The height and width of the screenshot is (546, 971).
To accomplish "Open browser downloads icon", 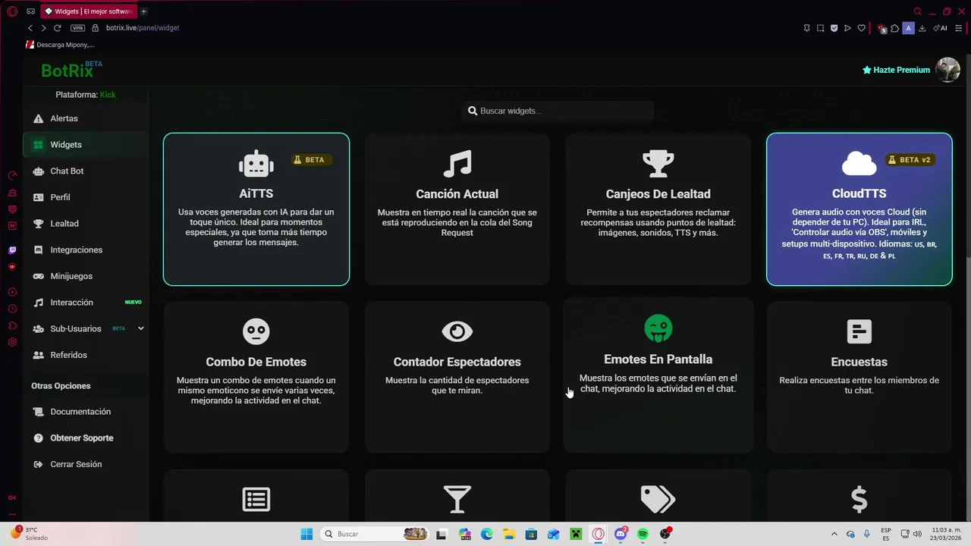I will [x=922, y=28].
